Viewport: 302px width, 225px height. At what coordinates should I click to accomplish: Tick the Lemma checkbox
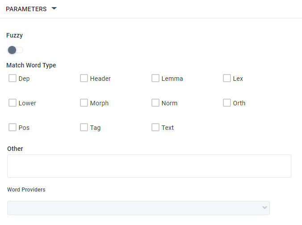tap(155, 79)
